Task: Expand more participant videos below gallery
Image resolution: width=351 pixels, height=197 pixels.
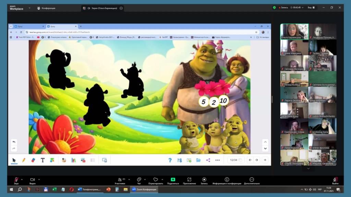Action: click(x=308, y=168)
